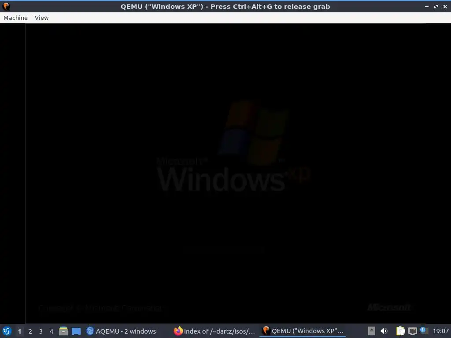Switch to workspace 4
The image size is (451, 338).
(52, 331)
